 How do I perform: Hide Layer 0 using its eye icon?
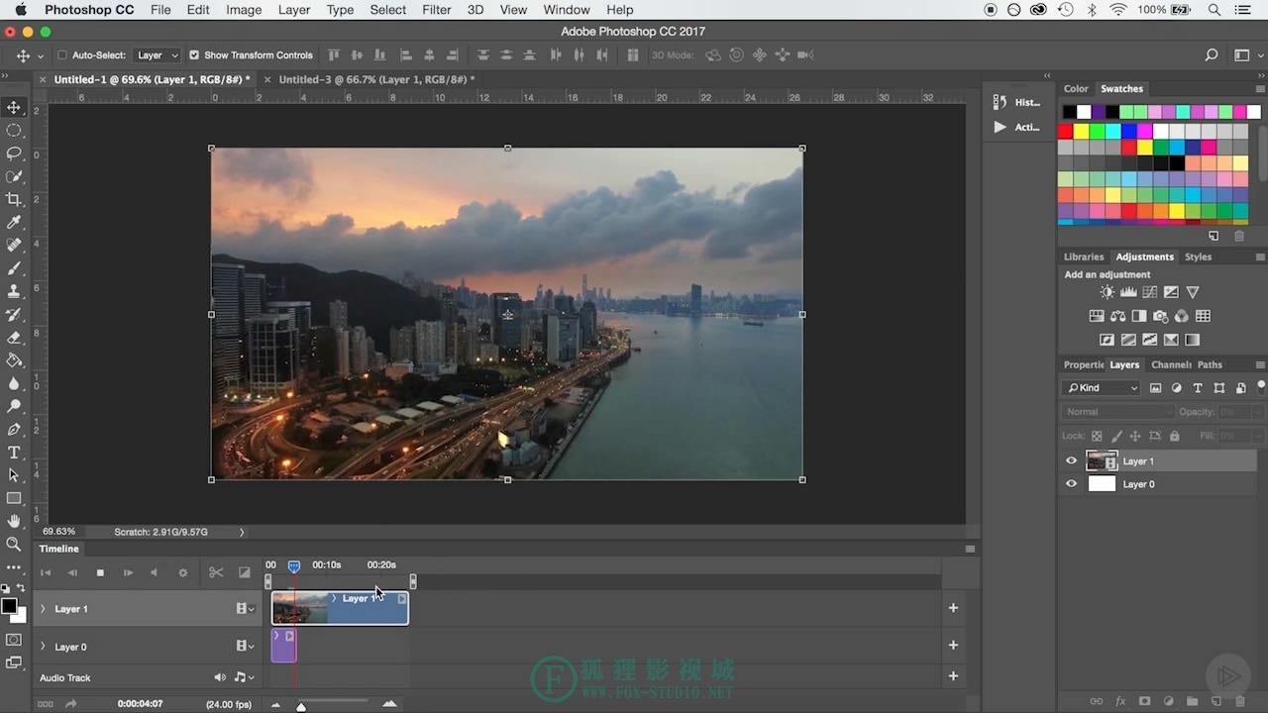click(1071, 484)
